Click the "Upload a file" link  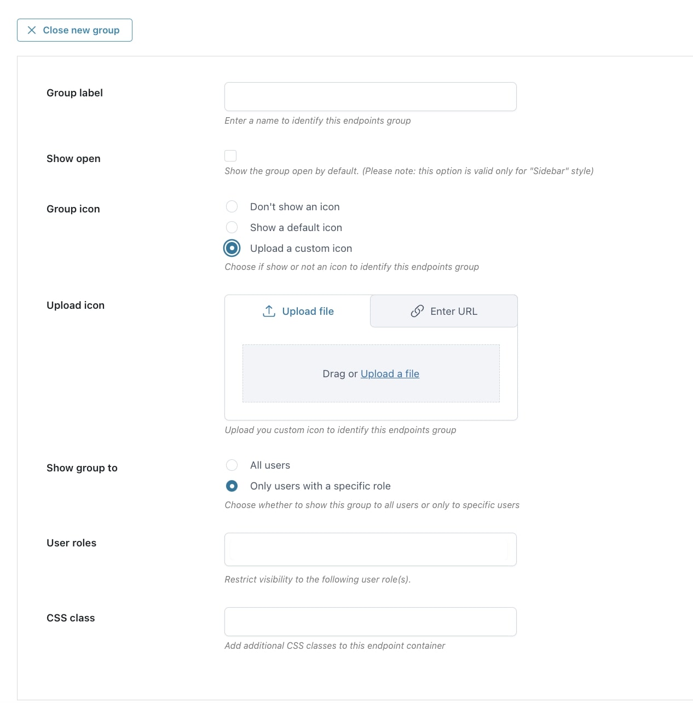coord(390,373)
